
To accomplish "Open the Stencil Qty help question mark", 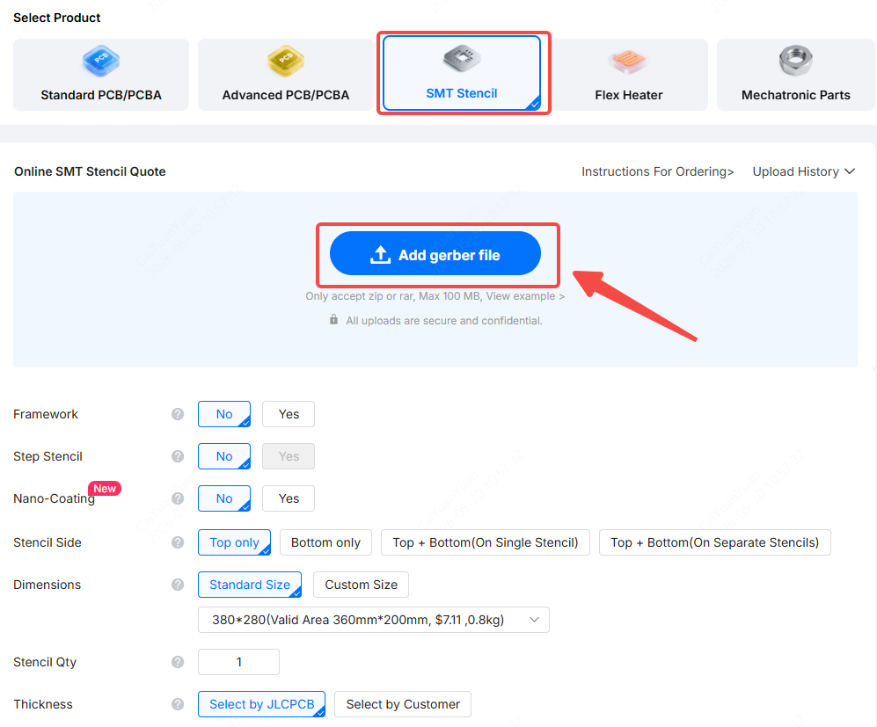I will click(178, 662).
